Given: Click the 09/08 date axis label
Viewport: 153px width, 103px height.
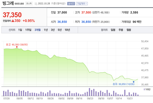Looking at the screenshot, I should pyautogui.click(x=70, y=99).
